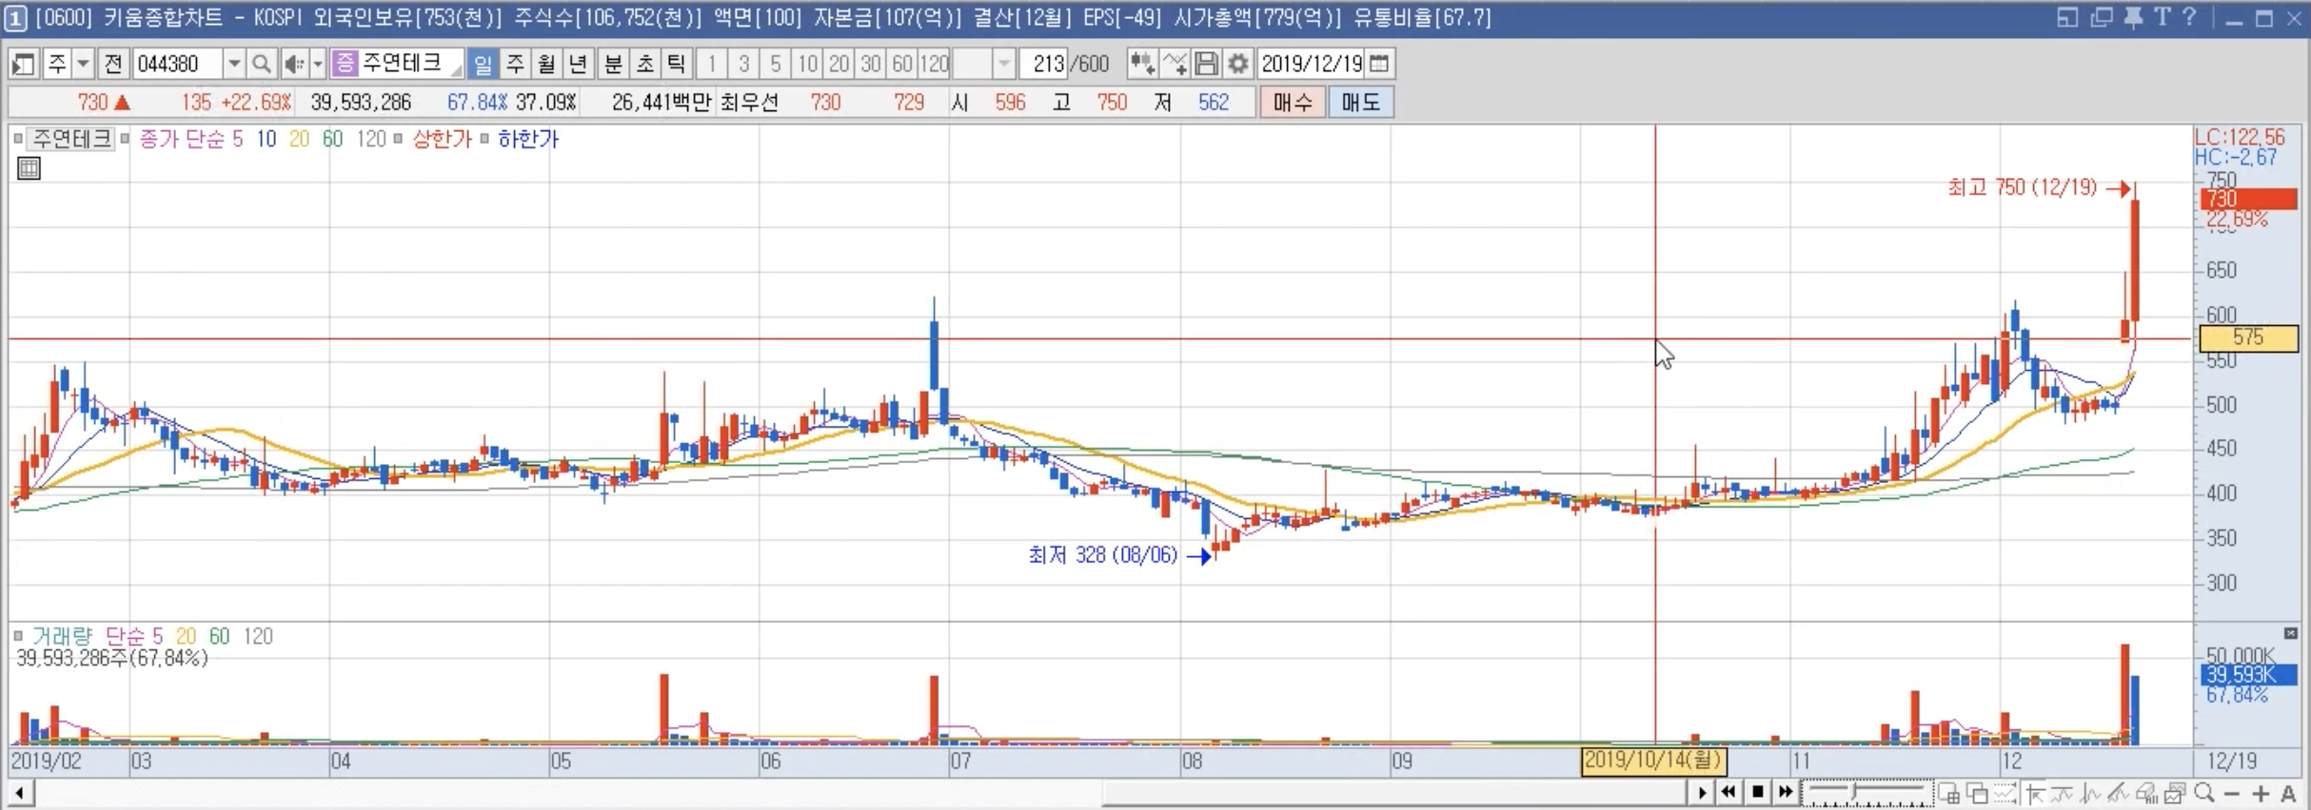
Task: Click the 최저 328 (08/06) label
Action: tap(1102, 555)
